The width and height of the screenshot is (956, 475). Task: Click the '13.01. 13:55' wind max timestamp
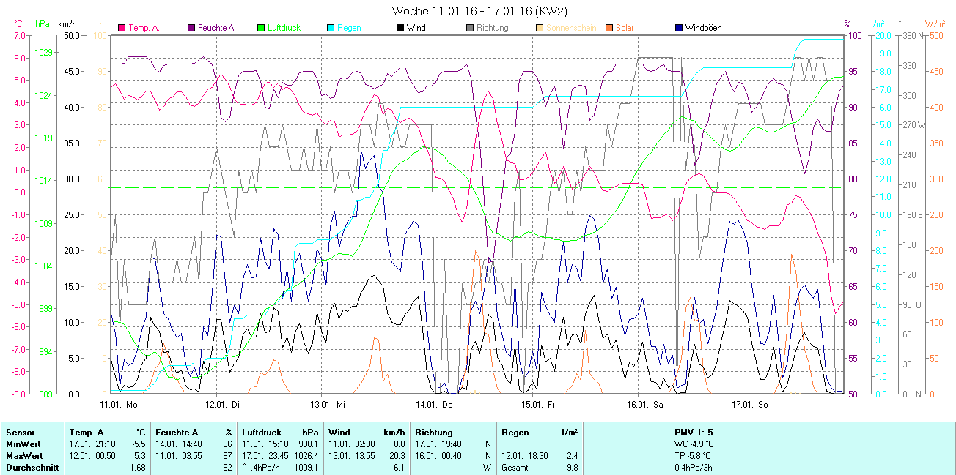coord(351,456)
